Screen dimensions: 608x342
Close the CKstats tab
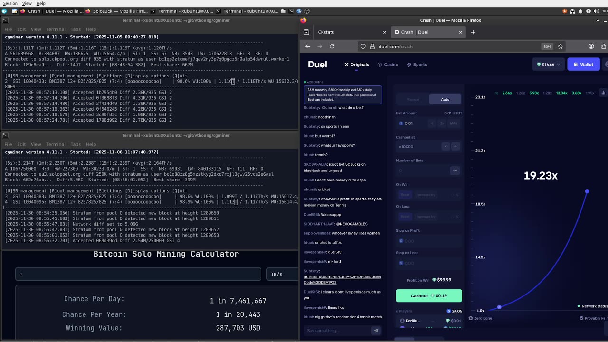[x=384, y=32]
